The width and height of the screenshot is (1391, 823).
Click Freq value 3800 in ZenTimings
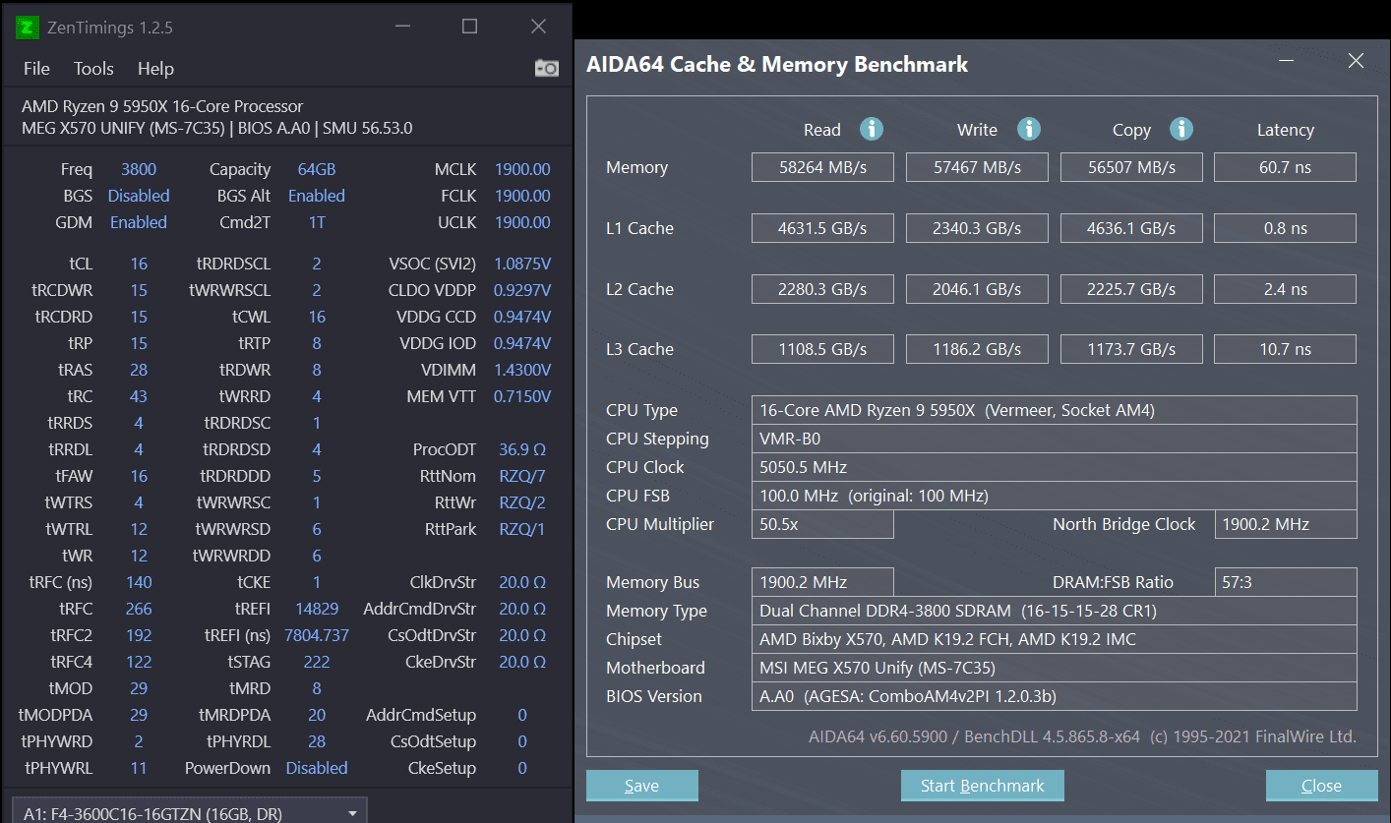(139, 169)
